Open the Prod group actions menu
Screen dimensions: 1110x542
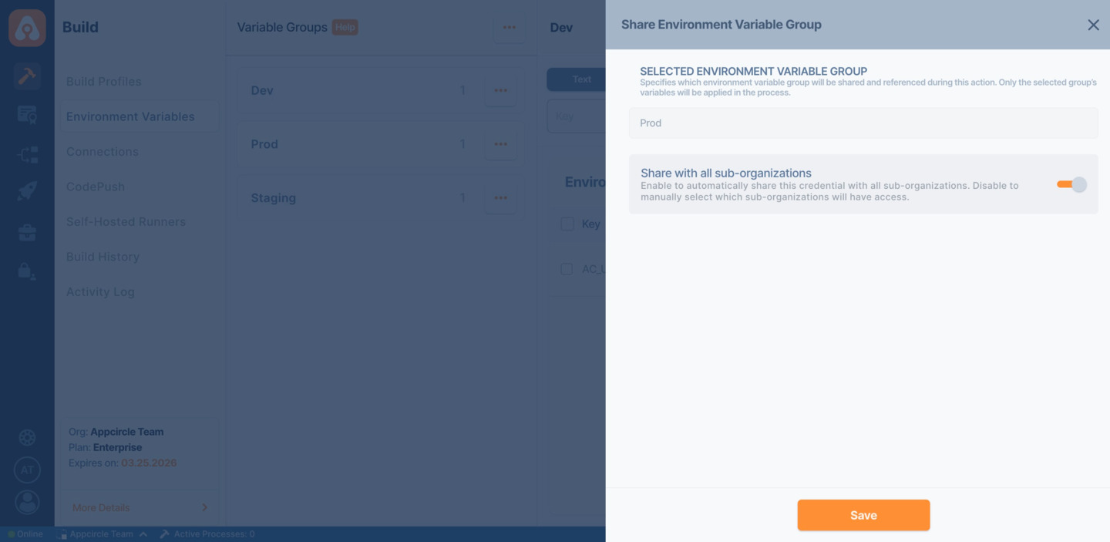coord(500,143)
